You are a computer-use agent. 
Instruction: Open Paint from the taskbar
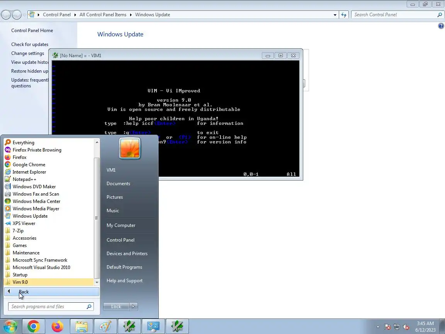pos(105,326)
